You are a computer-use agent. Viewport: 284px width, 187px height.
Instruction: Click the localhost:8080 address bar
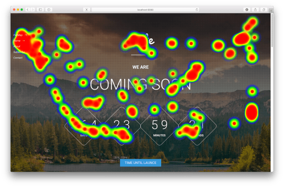pos(145,9)
